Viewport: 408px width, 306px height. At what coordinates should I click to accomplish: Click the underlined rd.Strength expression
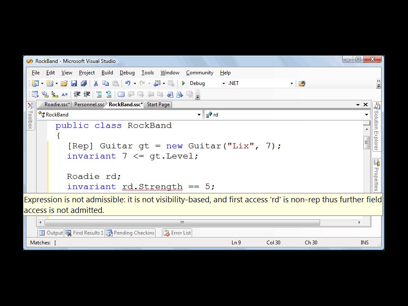[x=152, y=187]
